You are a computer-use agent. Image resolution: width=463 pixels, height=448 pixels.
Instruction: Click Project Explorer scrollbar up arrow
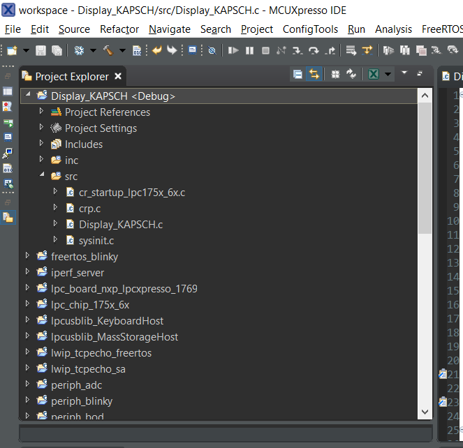[425, 96]
